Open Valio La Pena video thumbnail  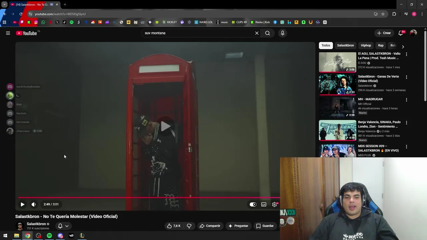coord(338,62)
